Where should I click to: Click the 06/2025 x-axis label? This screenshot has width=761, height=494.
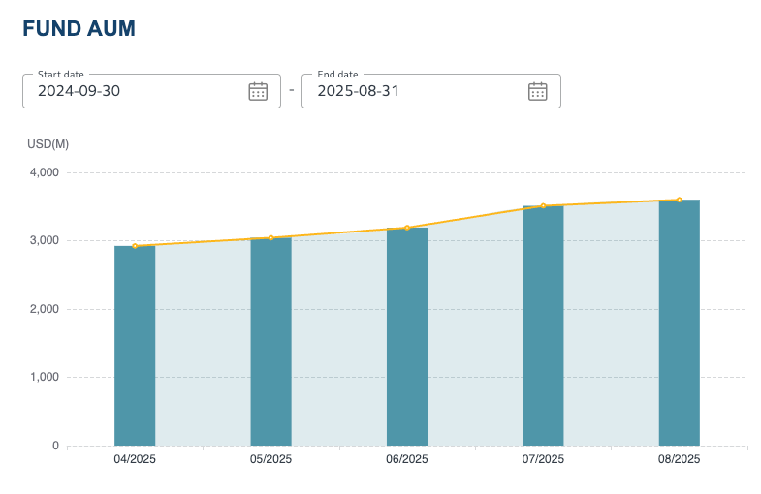pyautogui.click(x=407, y=459)
